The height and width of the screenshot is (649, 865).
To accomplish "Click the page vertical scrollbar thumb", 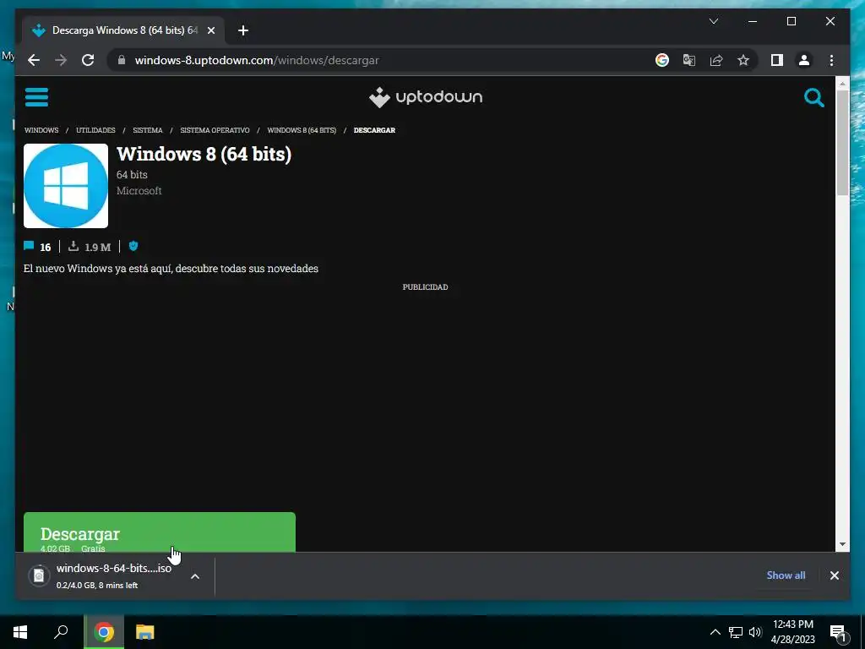I will point(842,142).
